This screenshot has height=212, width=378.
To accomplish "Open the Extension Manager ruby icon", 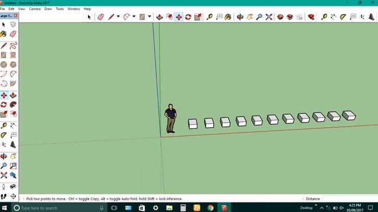I will point(311,17).
